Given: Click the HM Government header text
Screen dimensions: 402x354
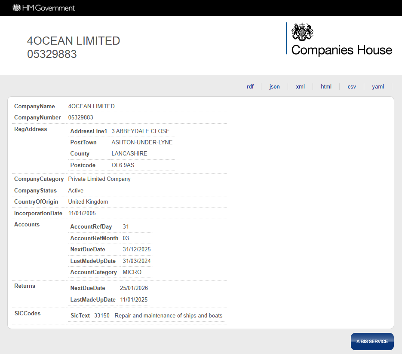Looking at the screenshot, I should click(x=49, y=8).
